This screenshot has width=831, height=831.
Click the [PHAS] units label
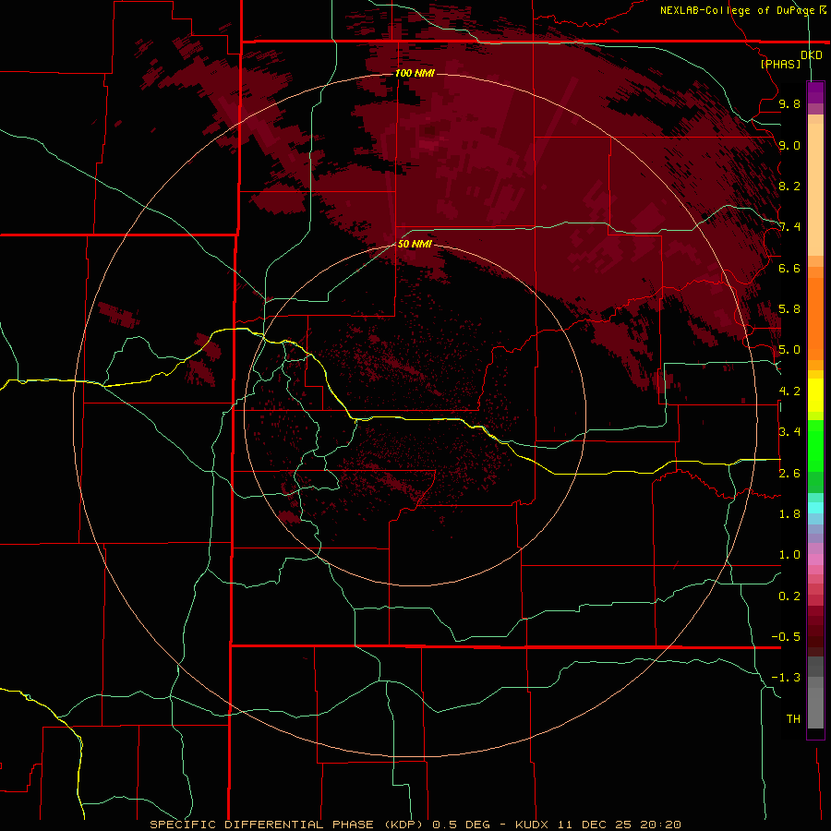coord(780,64)
